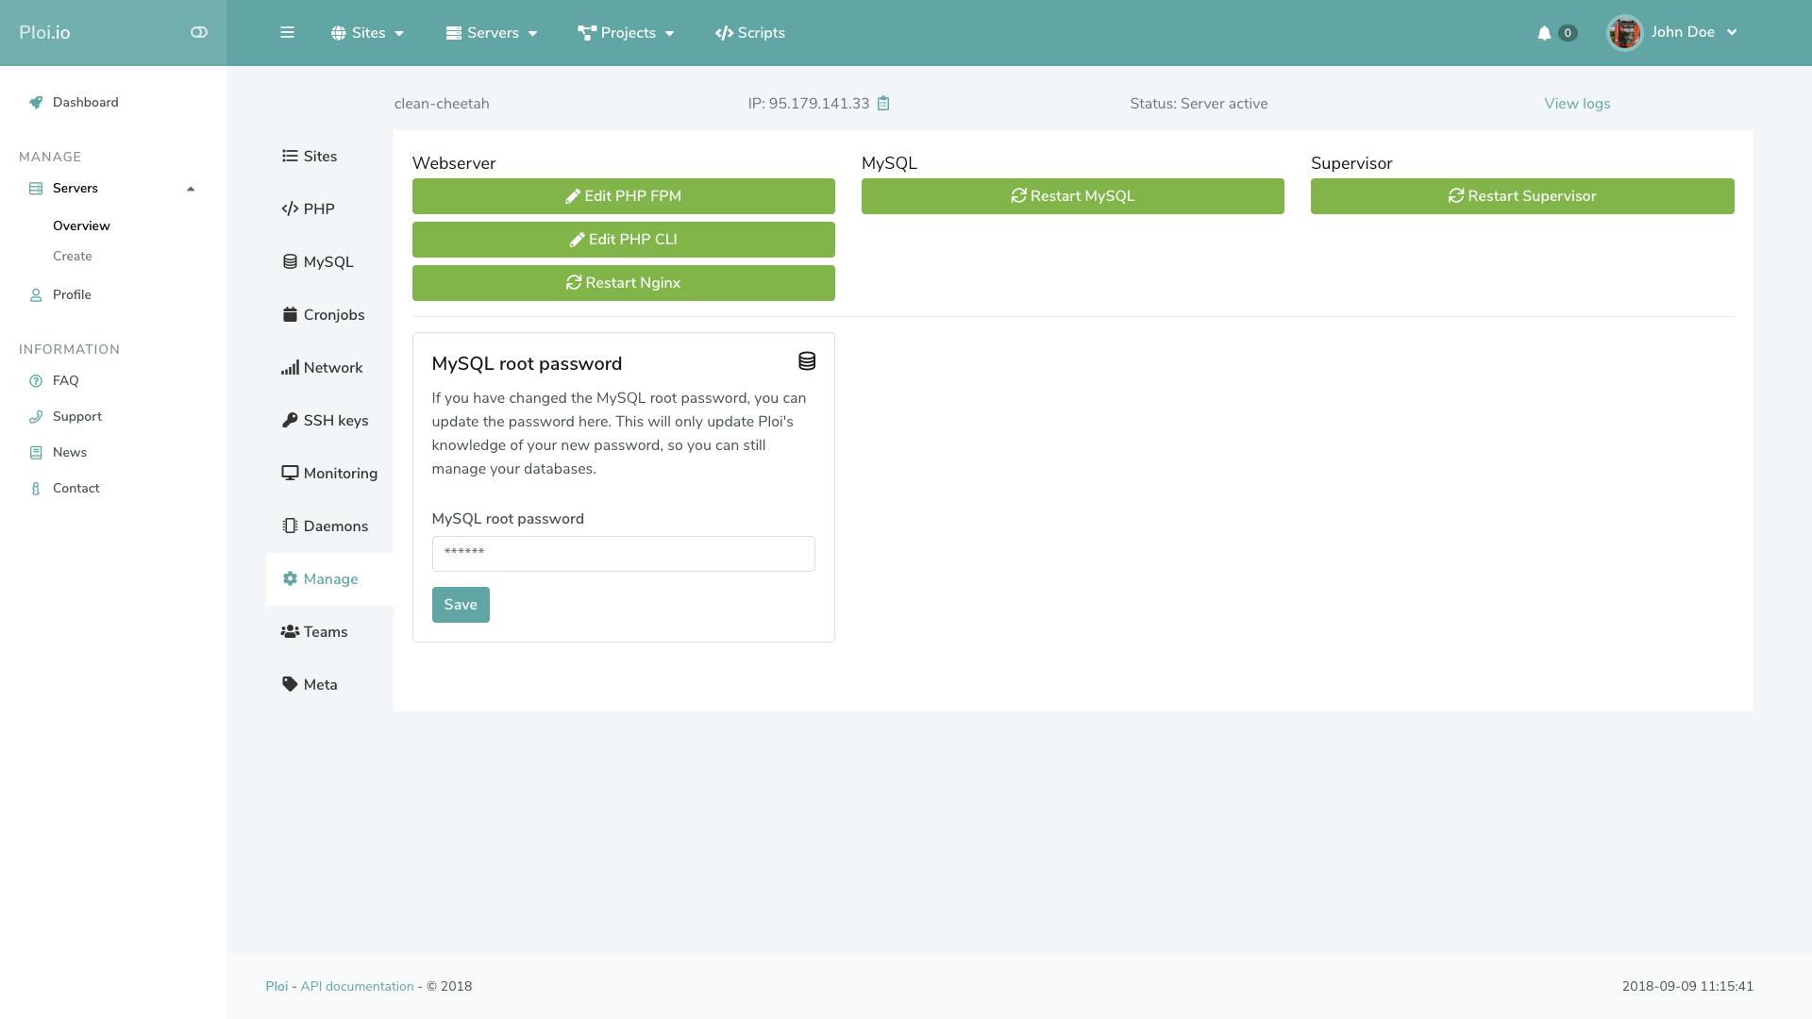Click the Restart Supervisor button
This screenshot has height=1019, width=1812.
click(x=1522, y=196)
